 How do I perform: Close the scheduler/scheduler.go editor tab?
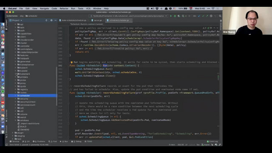[x=131, y=20]
